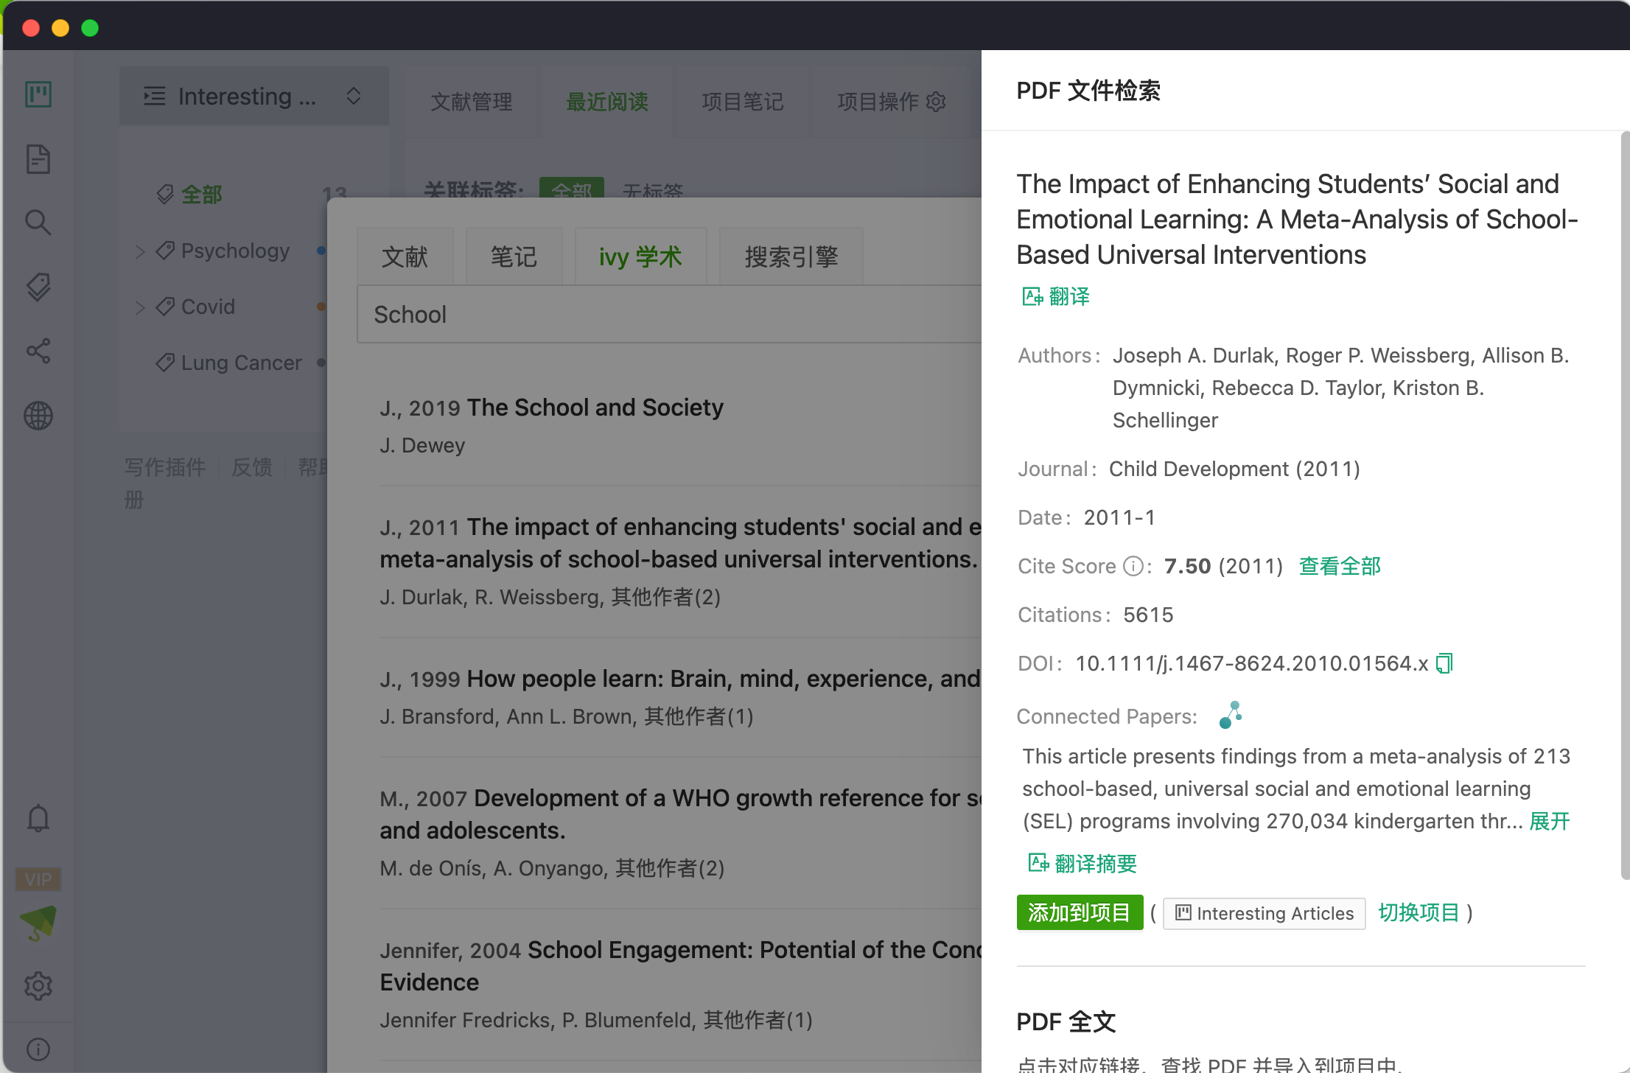Viewport: 1630px width, 1073px height.
Task: Click the 反馈 footer link
Action: [x=252, y=467]
